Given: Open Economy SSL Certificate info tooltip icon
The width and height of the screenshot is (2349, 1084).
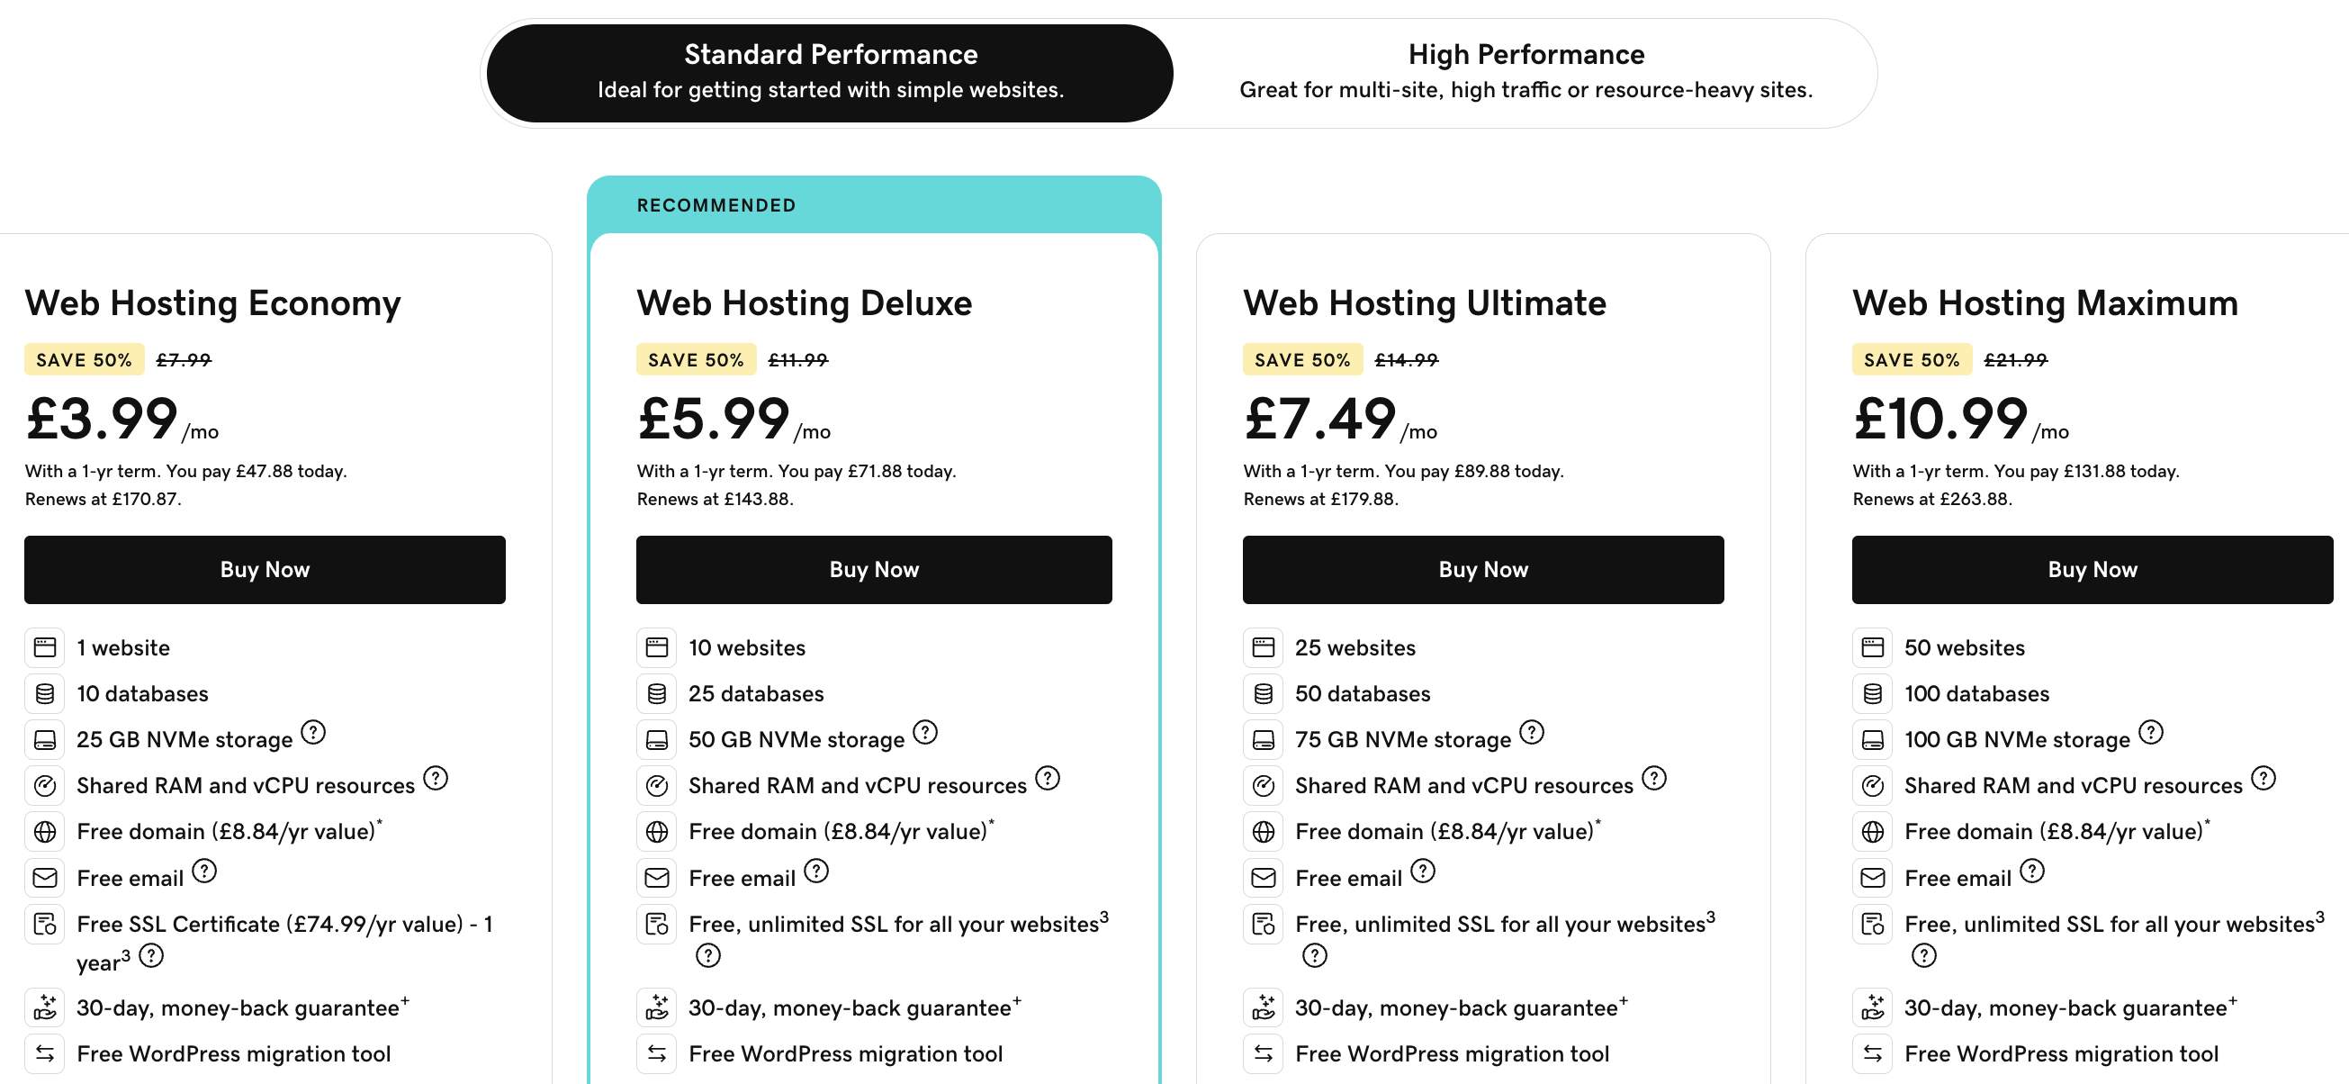Looking at the screenshot, I should coord(151,955).
